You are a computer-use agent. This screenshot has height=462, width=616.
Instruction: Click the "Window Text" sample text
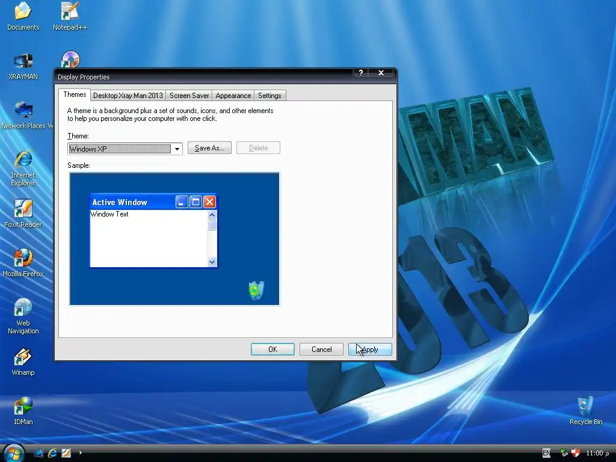pos(109,214)
